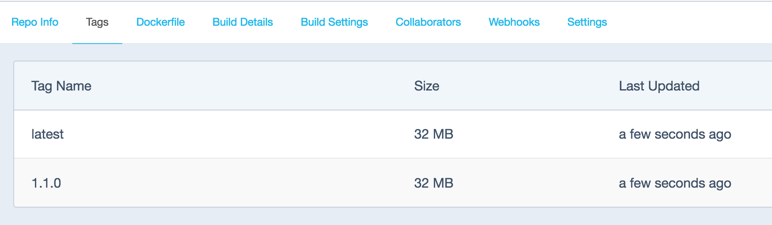Viewport: 772px width, 225px height.
Task: Click the latest tag's 32 MB size
Action: point(433,134)
